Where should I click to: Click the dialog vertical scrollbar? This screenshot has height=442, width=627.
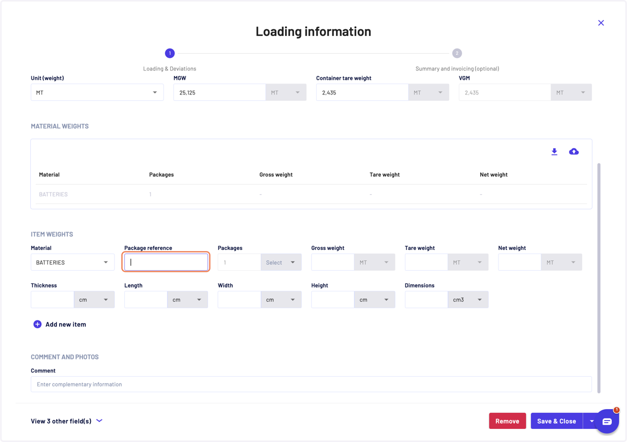click(599, 278)
